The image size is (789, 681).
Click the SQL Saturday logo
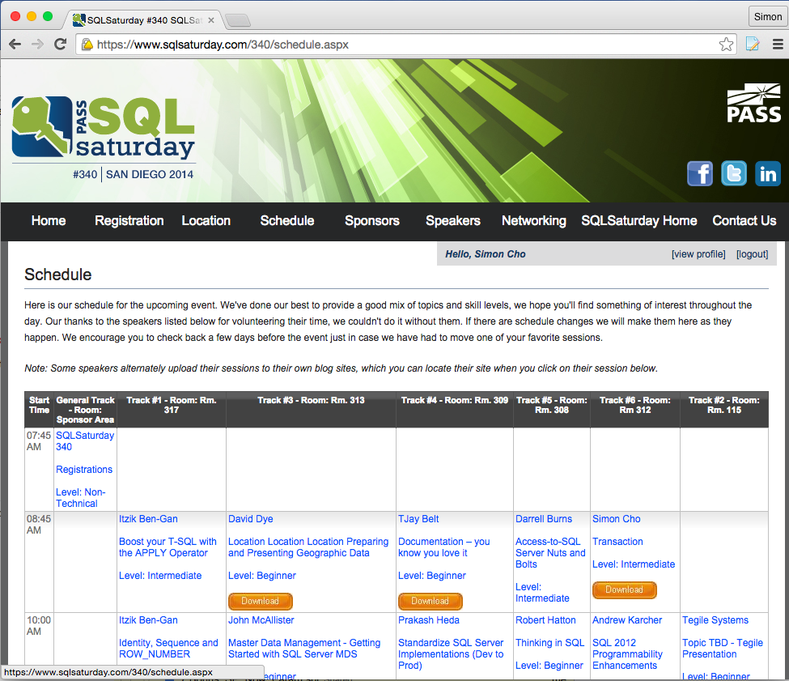[x=104, y=138]
